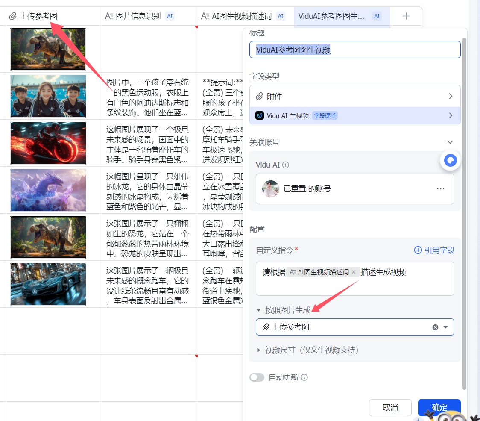
Task: Collapse the 关联账号 section
Action: [450, 142]
